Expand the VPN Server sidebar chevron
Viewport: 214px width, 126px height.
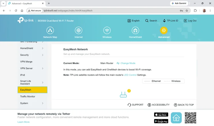coord(43,68)
